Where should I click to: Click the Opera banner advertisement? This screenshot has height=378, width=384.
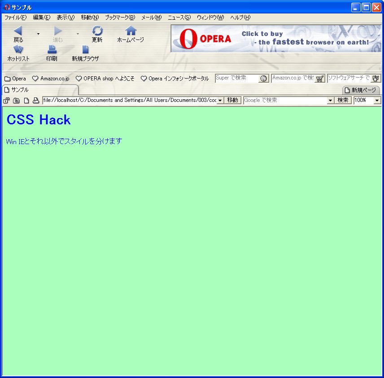(276, 39)
